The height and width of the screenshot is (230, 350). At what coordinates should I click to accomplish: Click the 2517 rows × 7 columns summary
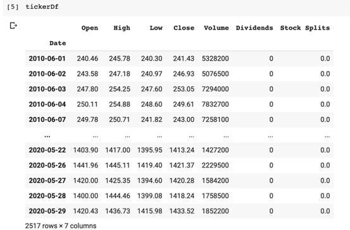61,226
